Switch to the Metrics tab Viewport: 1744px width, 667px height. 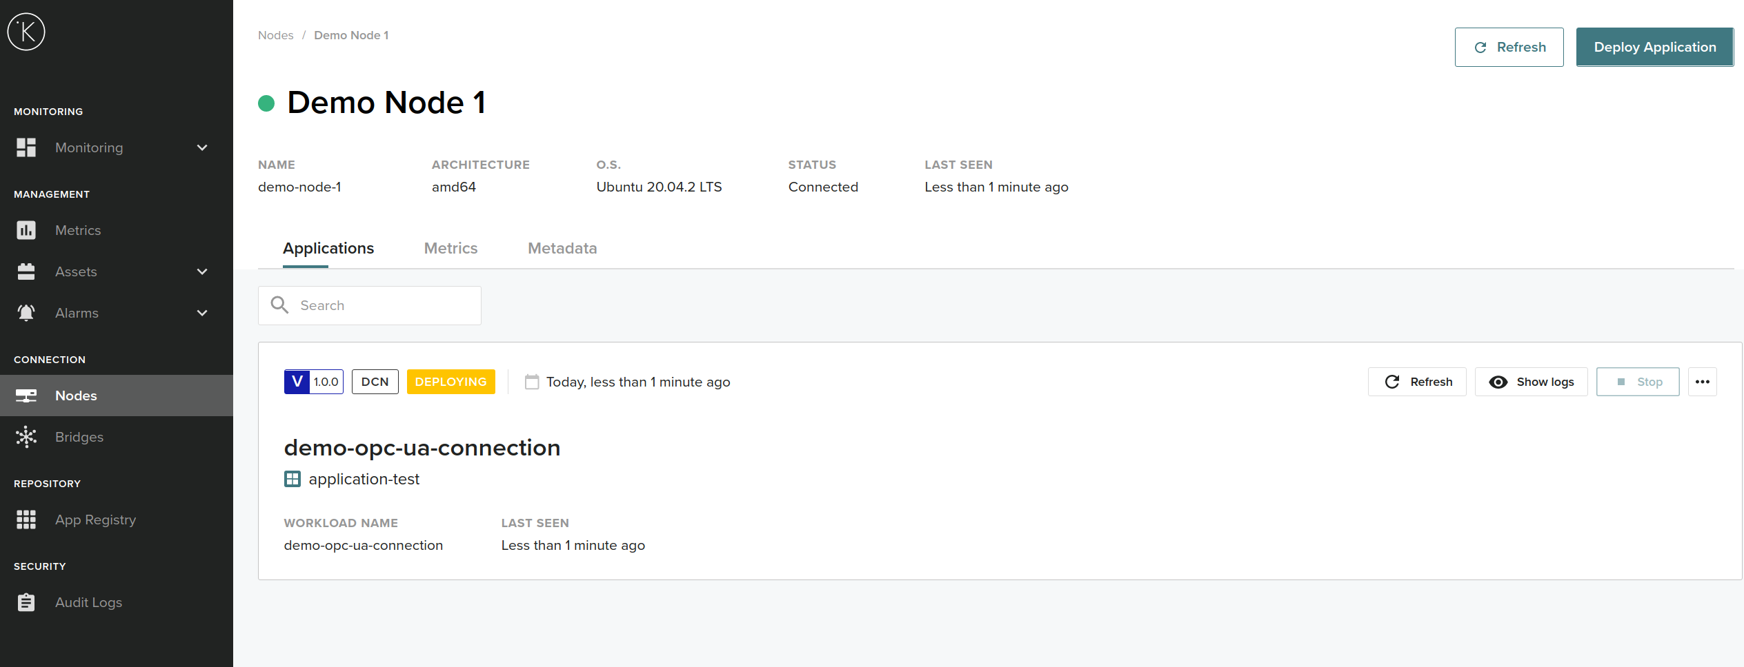pyautogui.click(x=450, y=248)
